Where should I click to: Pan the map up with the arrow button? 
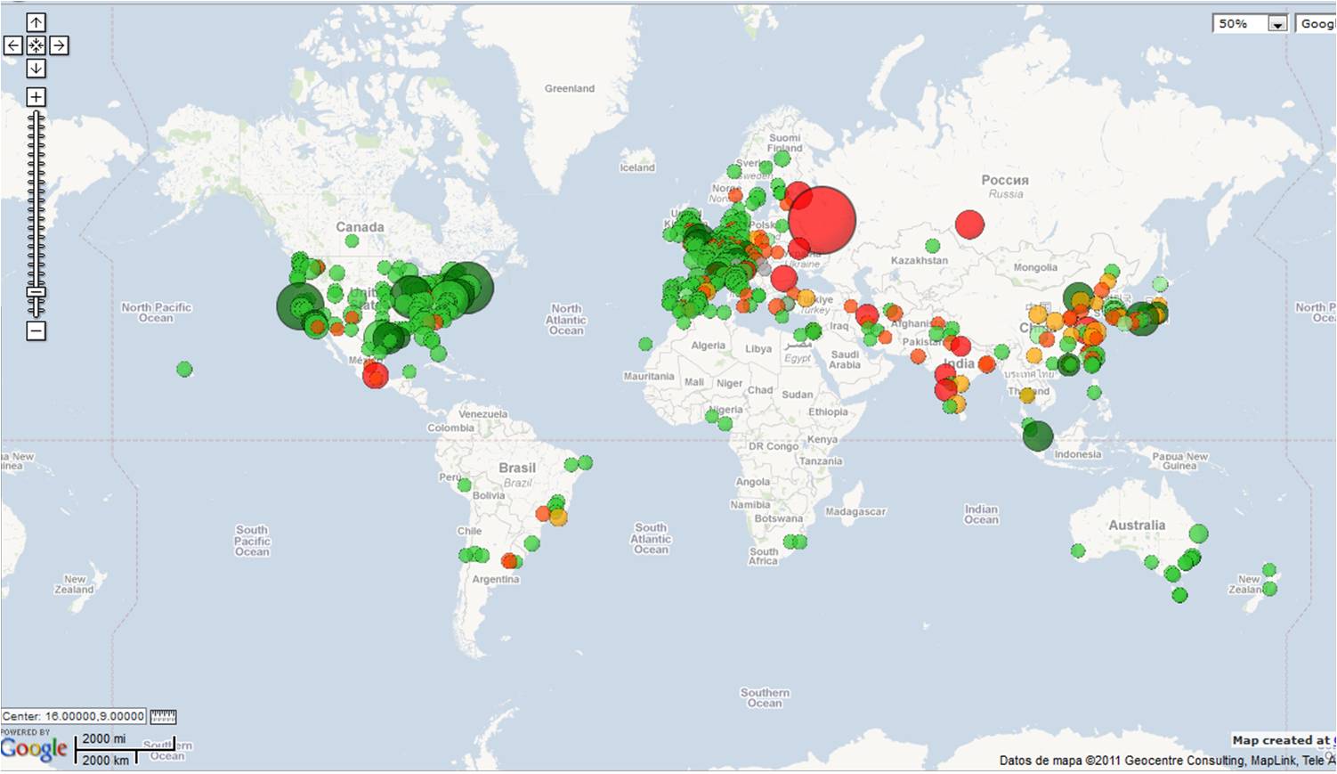pos(36,22)
